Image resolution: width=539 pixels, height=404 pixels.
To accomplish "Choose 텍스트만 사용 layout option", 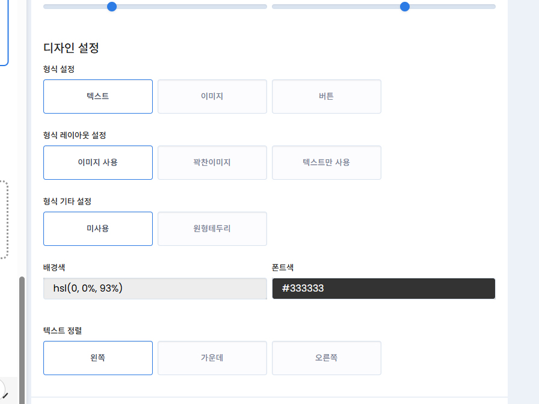I will point(326,162).
